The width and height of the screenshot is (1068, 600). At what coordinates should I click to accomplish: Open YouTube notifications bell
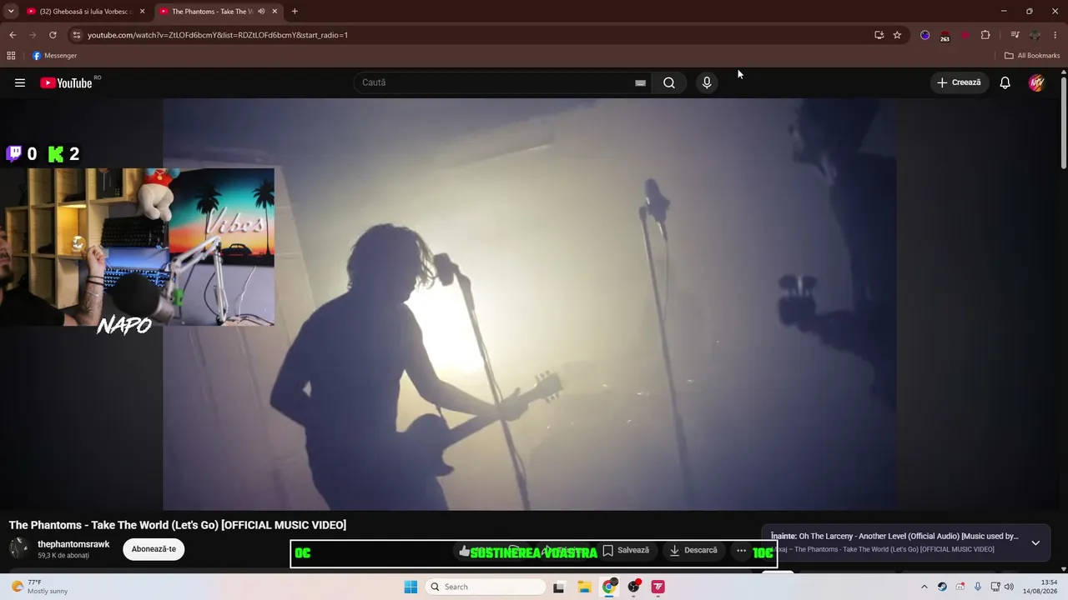pos(1005,82)
